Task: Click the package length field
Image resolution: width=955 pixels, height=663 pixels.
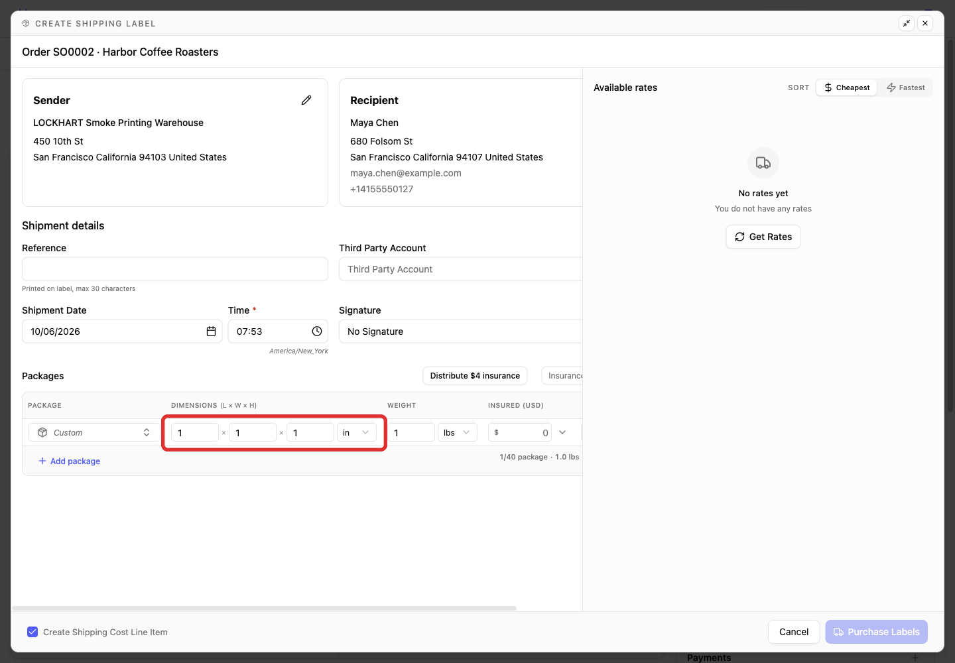Action: click(x=195, y=432)
